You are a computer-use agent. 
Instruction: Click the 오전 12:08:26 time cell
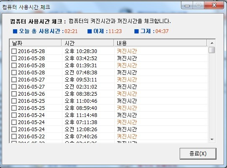81,129
